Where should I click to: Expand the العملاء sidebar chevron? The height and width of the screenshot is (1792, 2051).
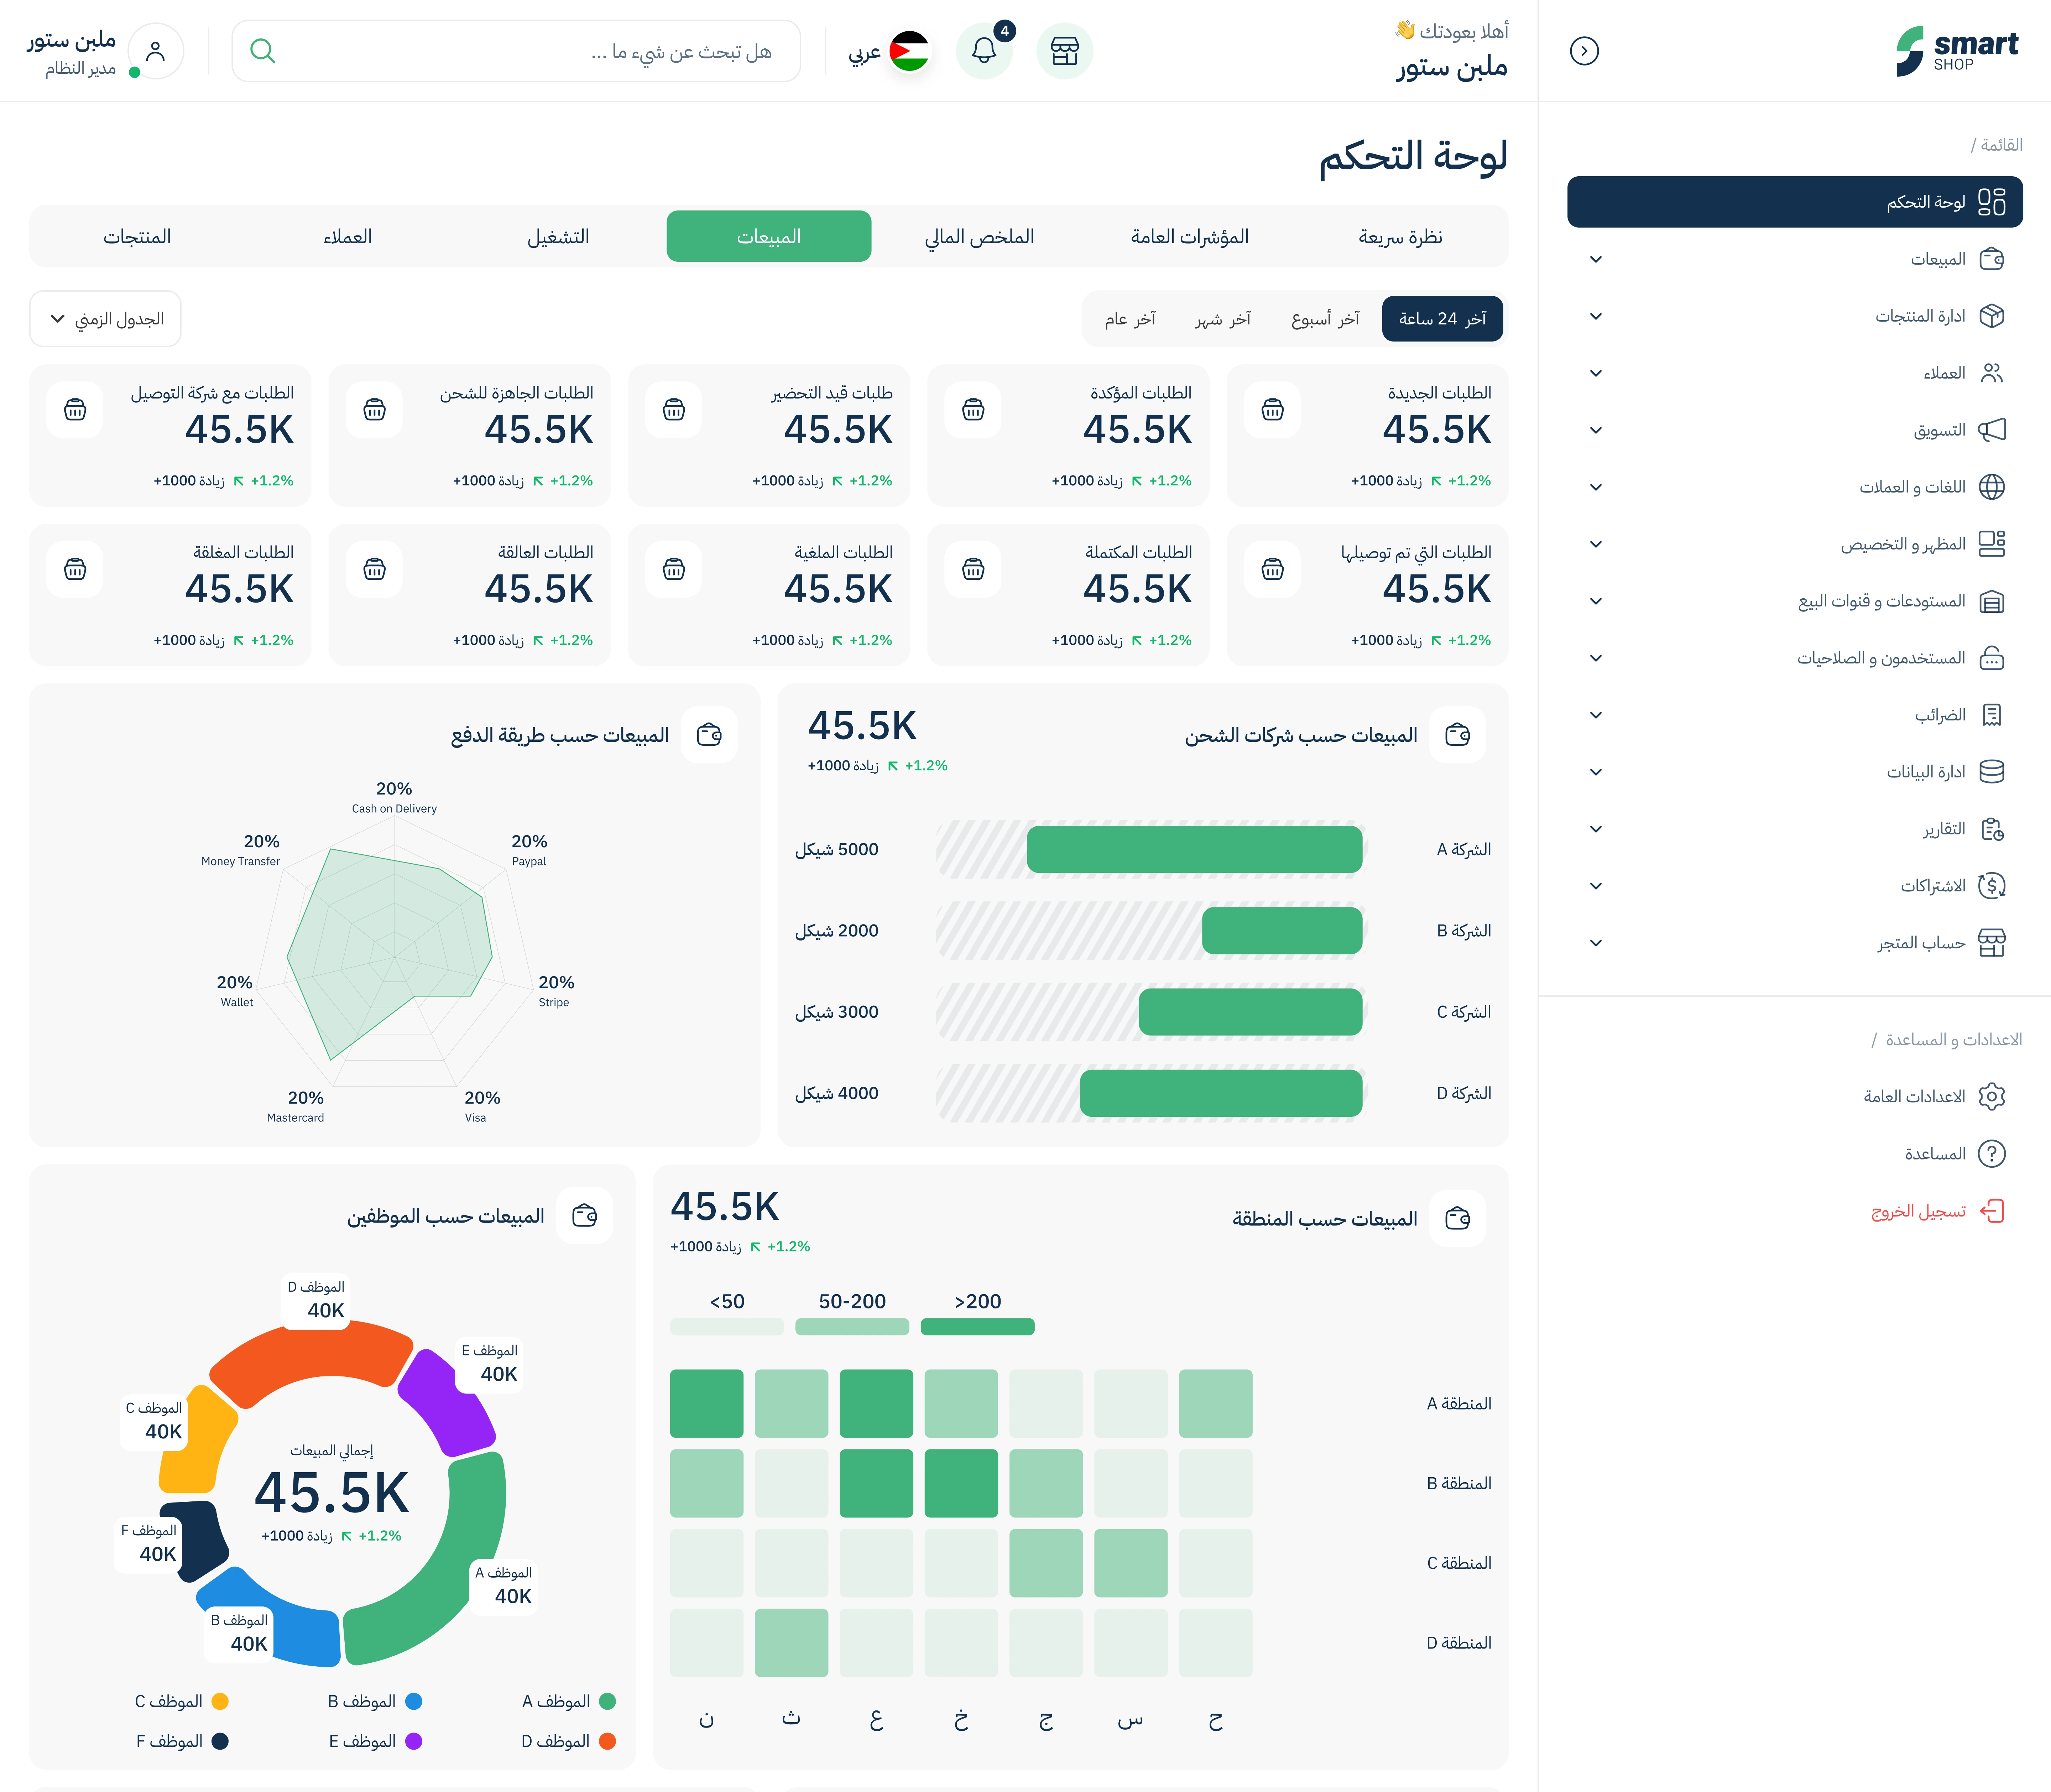tap(1596, 373)
